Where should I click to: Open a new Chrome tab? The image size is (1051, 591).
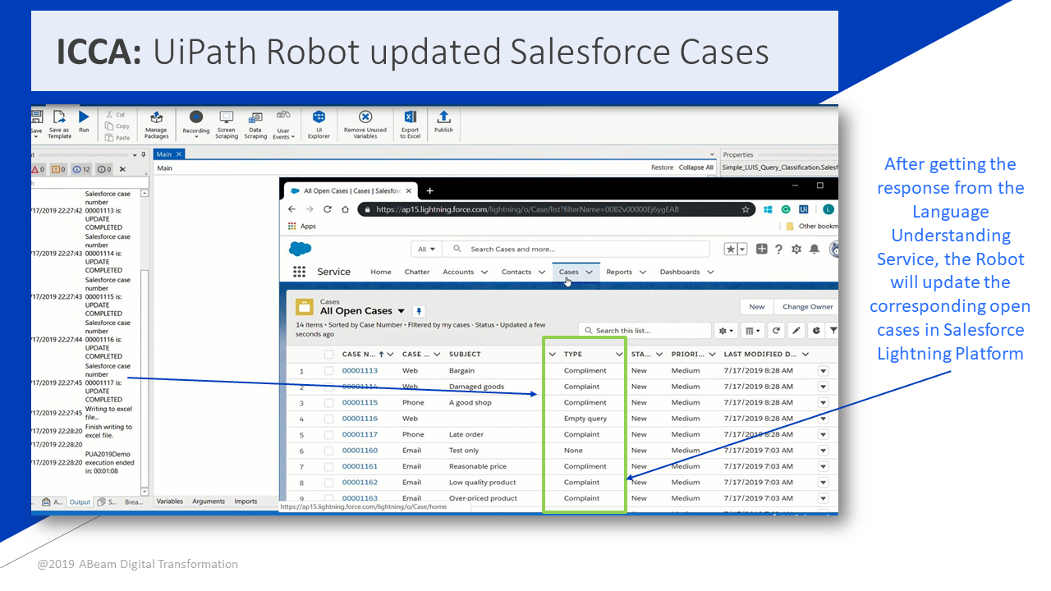[x=429, y=190]
